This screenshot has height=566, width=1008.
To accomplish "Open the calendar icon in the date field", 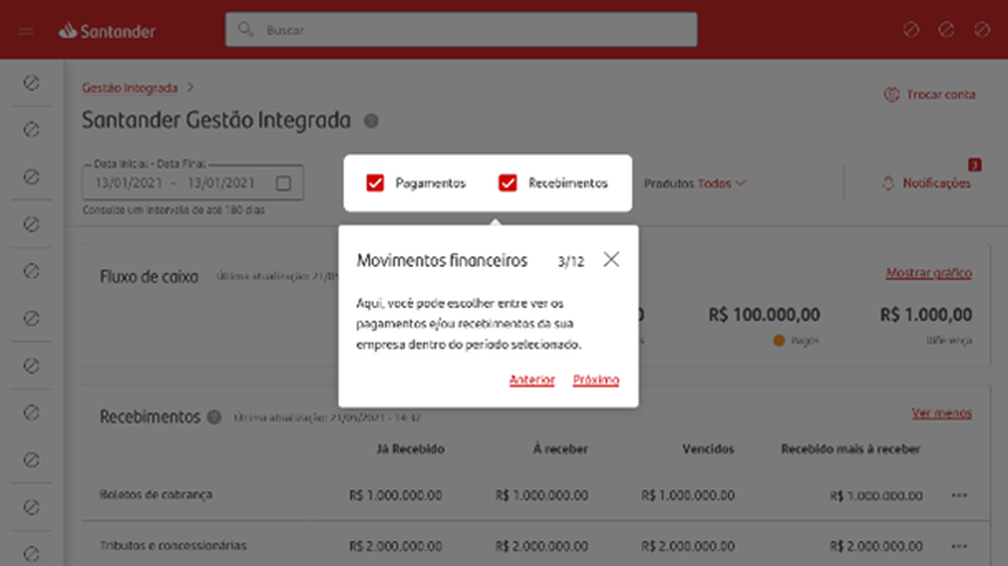I will coord(283,183).
